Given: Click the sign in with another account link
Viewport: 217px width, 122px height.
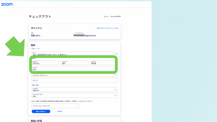Looking at the screenshot, I should coord(108,28).
